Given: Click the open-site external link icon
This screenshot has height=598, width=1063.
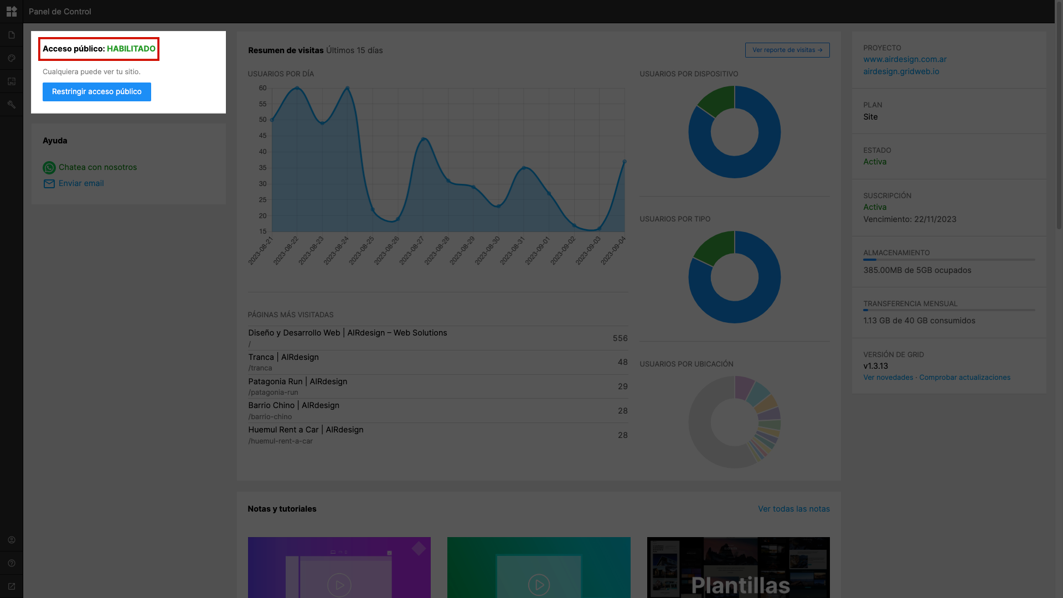Looking at the screenshot, I should 12,586.
